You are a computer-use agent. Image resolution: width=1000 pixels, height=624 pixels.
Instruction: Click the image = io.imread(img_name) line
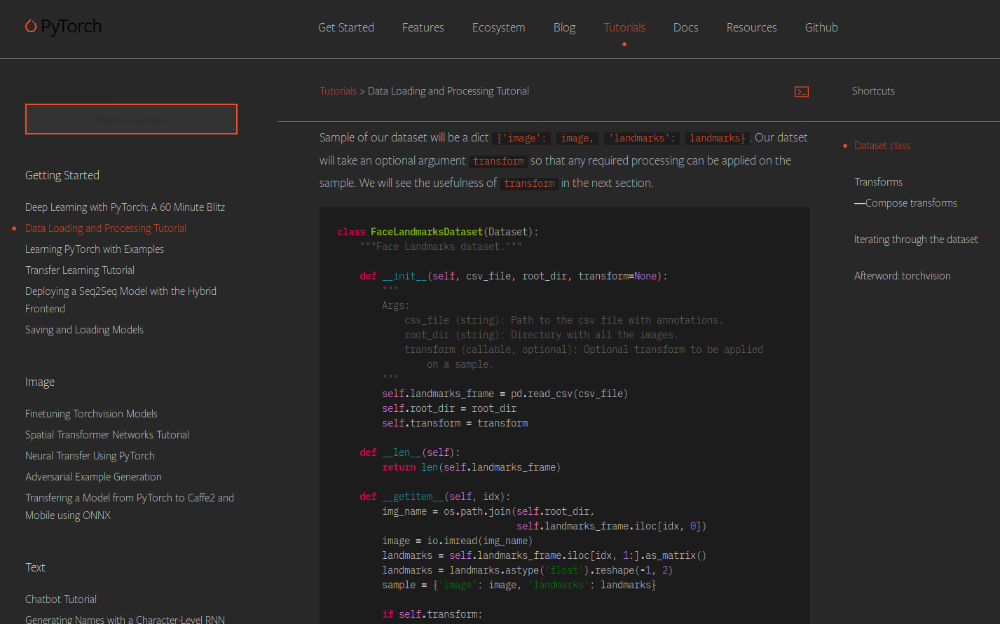[458, 541]
